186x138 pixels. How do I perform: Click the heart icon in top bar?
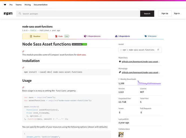[x=5, y=5]
